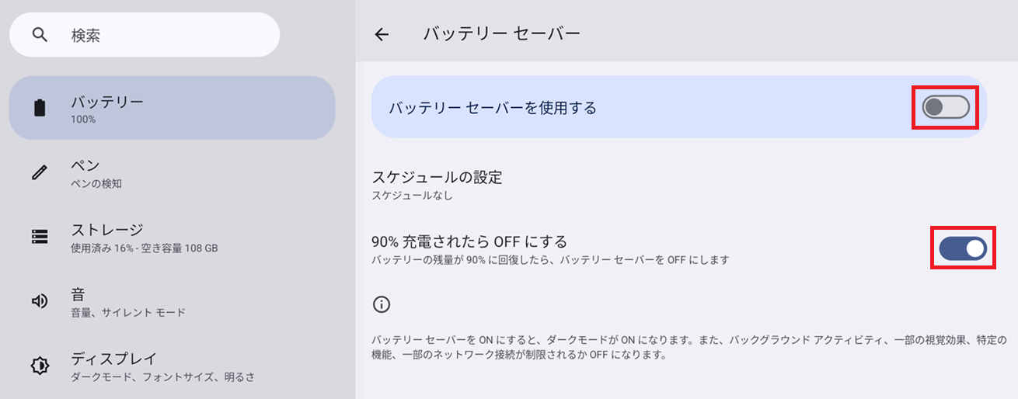Click the display brightness icon
1018x399 pixels.
point(40,366)
